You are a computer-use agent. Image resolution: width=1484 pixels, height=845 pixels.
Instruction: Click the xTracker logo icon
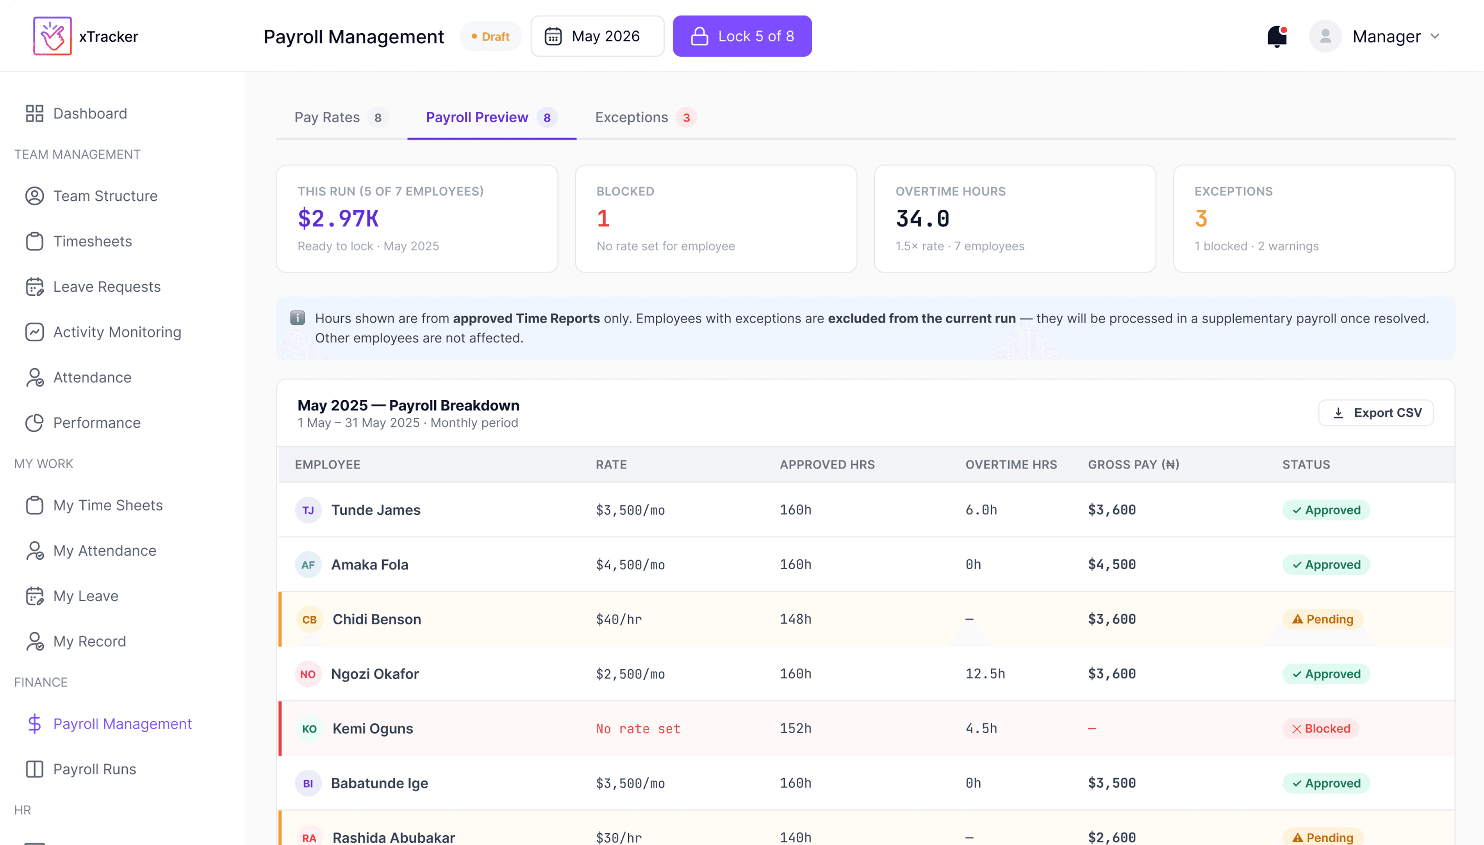tap(52, 36)
